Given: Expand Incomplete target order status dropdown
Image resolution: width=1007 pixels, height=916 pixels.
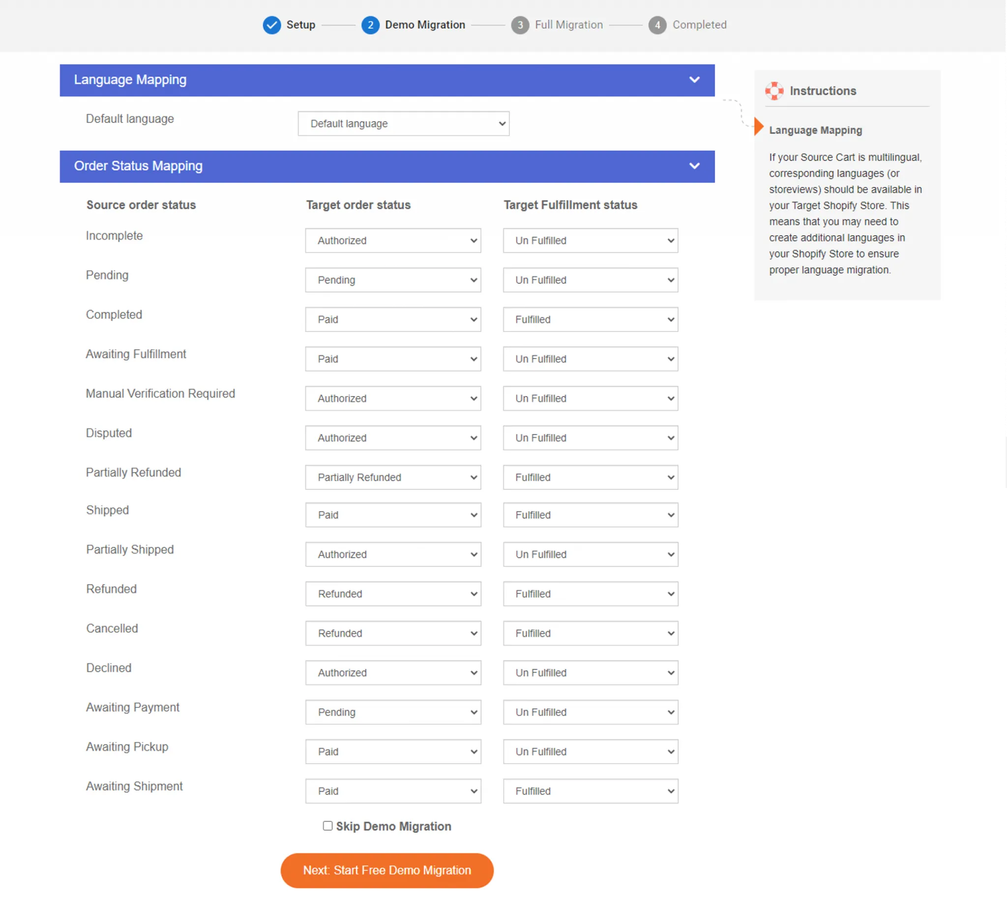Looking at the screenshot, I should [393, 241].
